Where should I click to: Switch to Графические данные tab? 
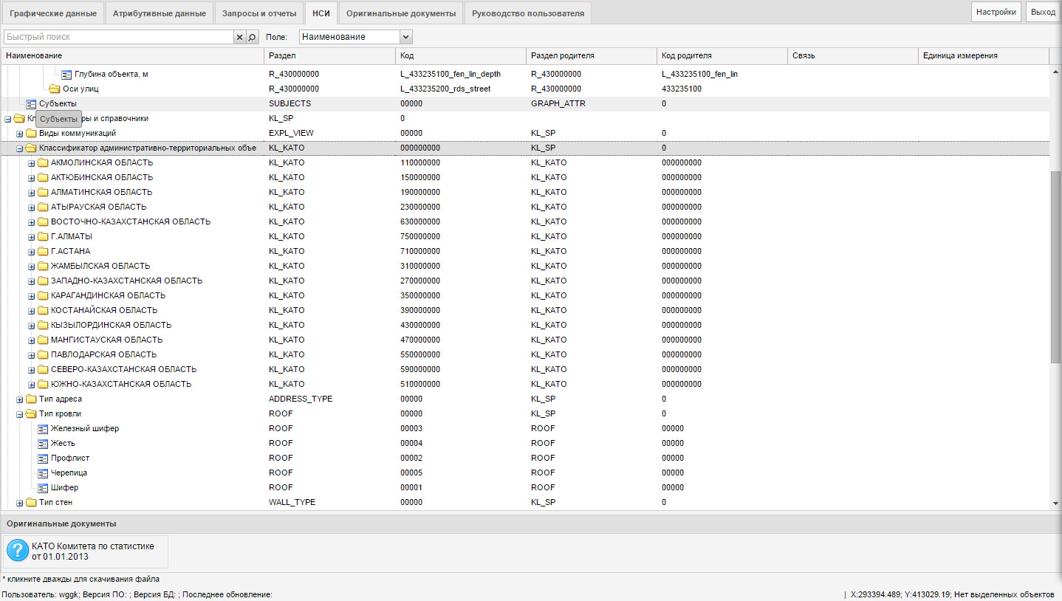coord(52,13)
